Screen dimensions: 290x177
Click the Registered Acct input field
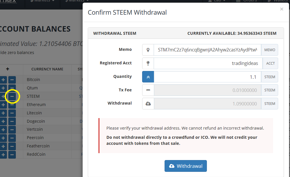[x=208, y=64]
